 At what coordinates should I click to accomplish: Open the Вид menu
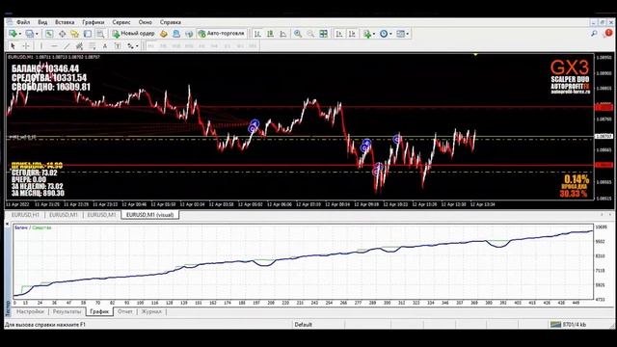(x=42, y=22)
